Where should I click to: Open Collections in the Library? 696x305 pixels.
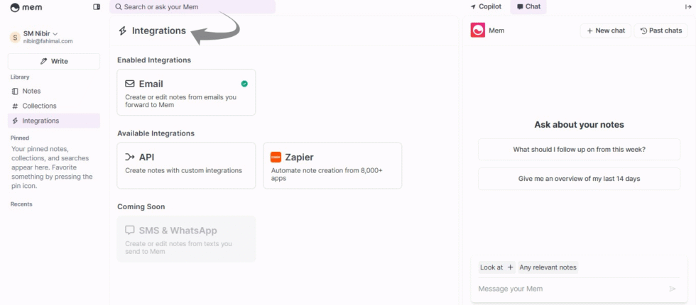click(39, 106)
